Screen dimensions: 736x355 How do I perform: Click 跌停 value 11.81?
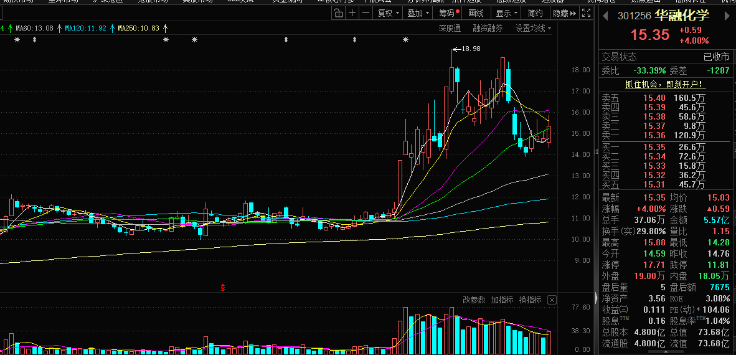tap(718, 265)
